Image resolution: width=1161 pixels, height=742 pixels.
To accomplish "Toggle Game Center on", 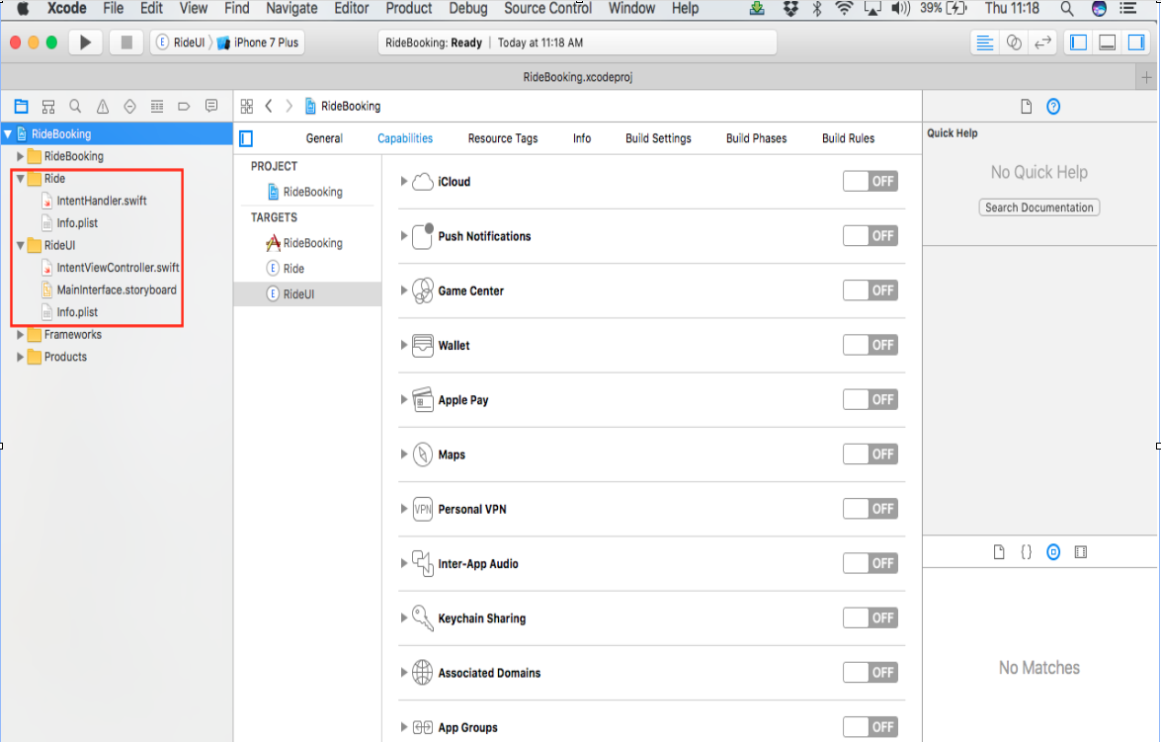I will click(x=871, y=290).
